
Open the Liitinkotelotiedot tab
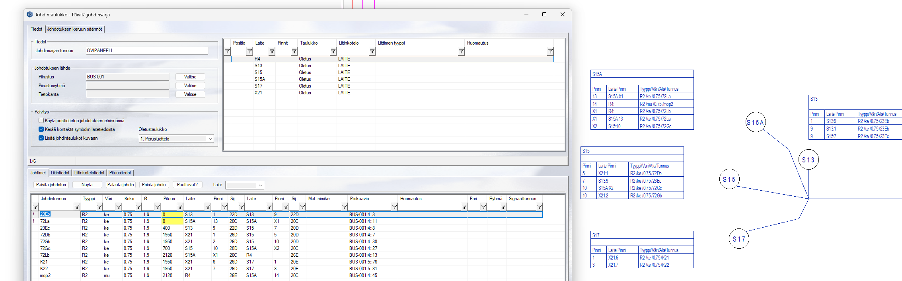89,173
